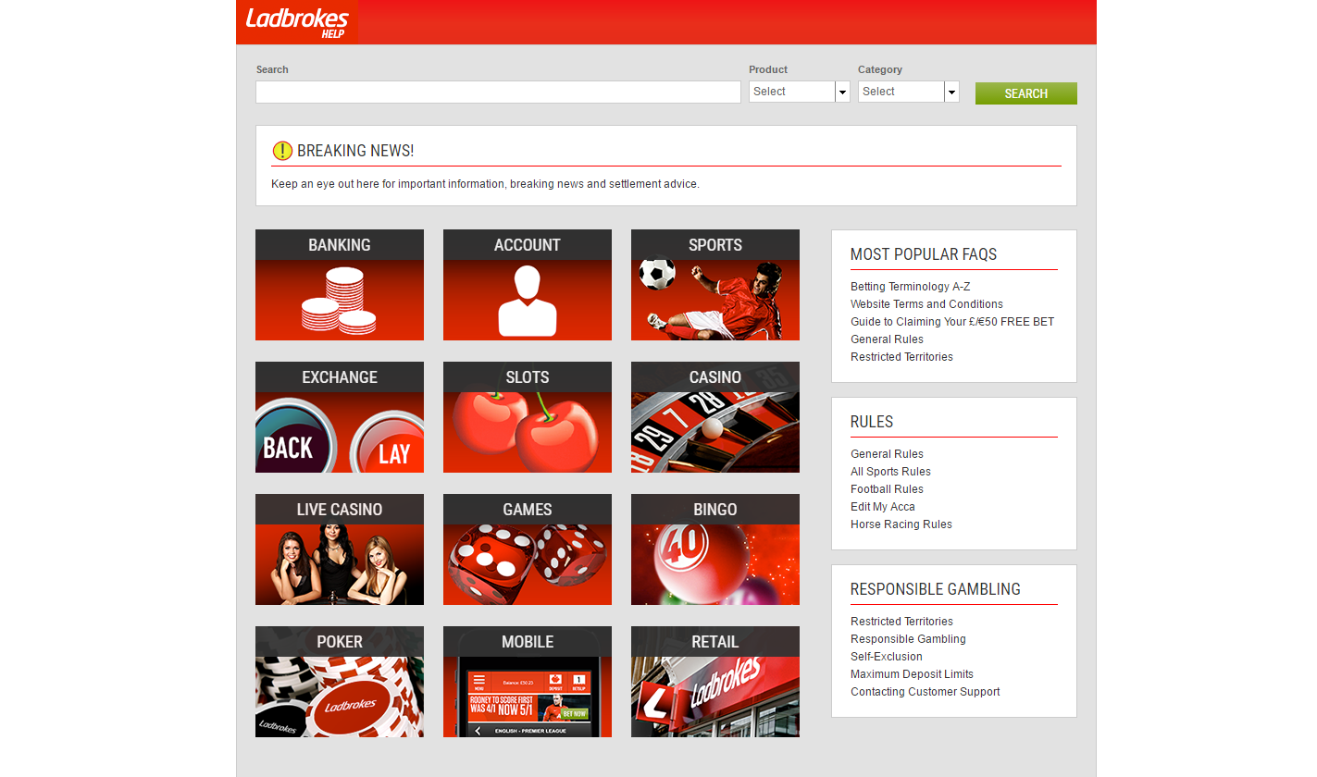Open the Bingo ball tile
The width and height of the screenshot is (1317, 777).
click(x=714, y=549)
